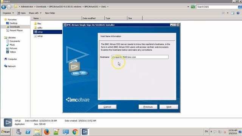Select Downloads in the address breadcrumb

[x=41, y=7]
